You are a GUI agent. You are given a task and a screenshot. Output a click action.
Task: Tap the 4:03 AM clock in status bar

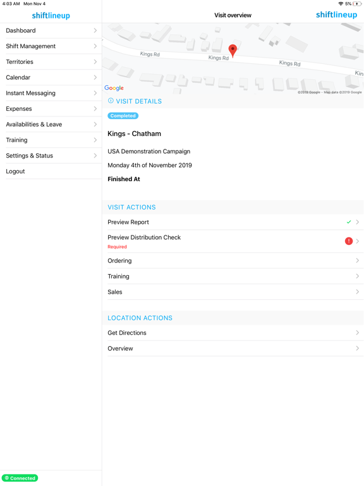(11, 4)
